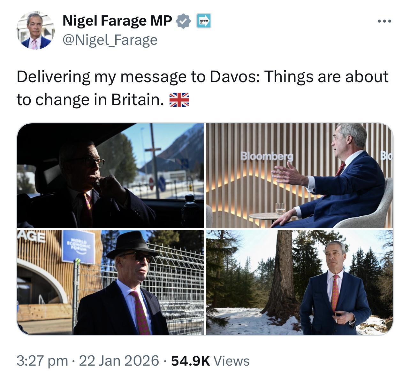Image resolution: width=410 pixels, height=380 pixels.
Task: Click the pink patterned tie in forest photo
Action: coord(335,293)
